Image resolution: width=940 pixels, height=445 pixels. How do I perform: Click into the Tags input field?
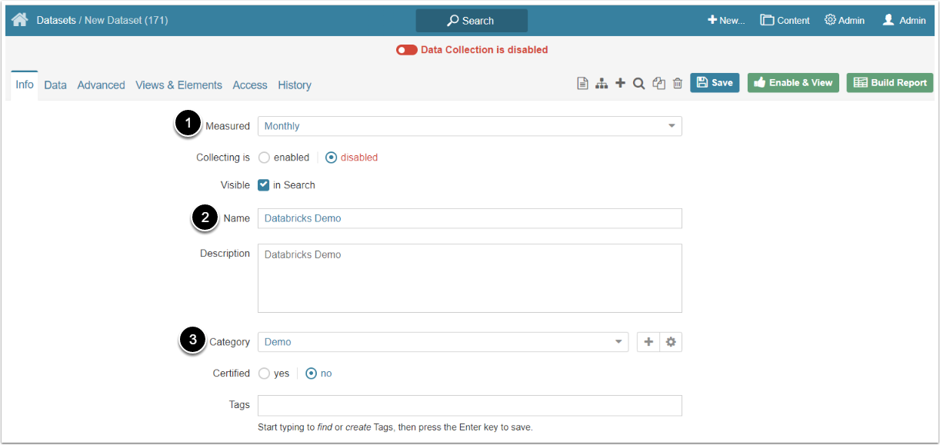point(470,405)
